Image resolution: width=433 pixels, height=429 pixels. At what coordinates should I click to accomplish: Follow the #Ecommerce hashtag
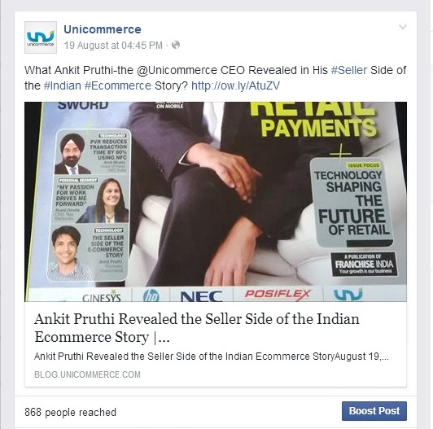coord(118,85)
